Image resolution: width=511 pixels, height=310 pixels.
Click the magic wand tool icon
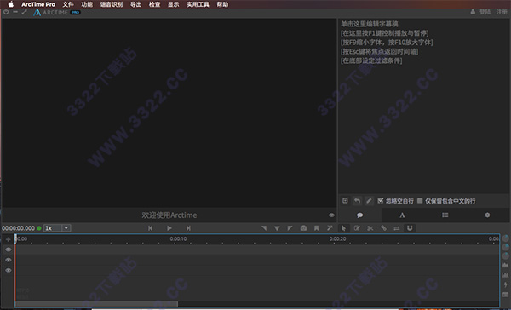coord(330,228)
